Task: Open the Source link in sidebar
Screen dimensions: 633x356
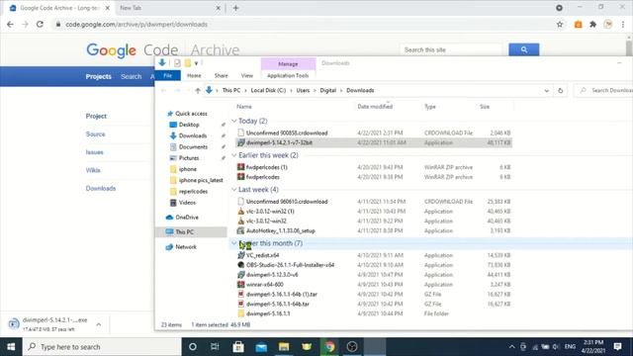Action: click(95, 134)
